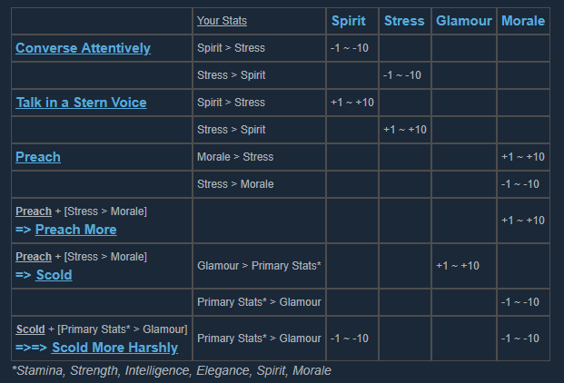
Task: Click the large Scold link after the arrow
Action: pos(54,275)
